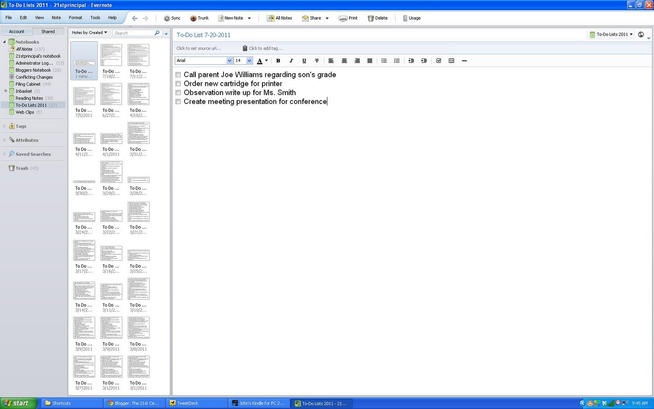Click the globe sharing icon

click(x=641, y=35)
